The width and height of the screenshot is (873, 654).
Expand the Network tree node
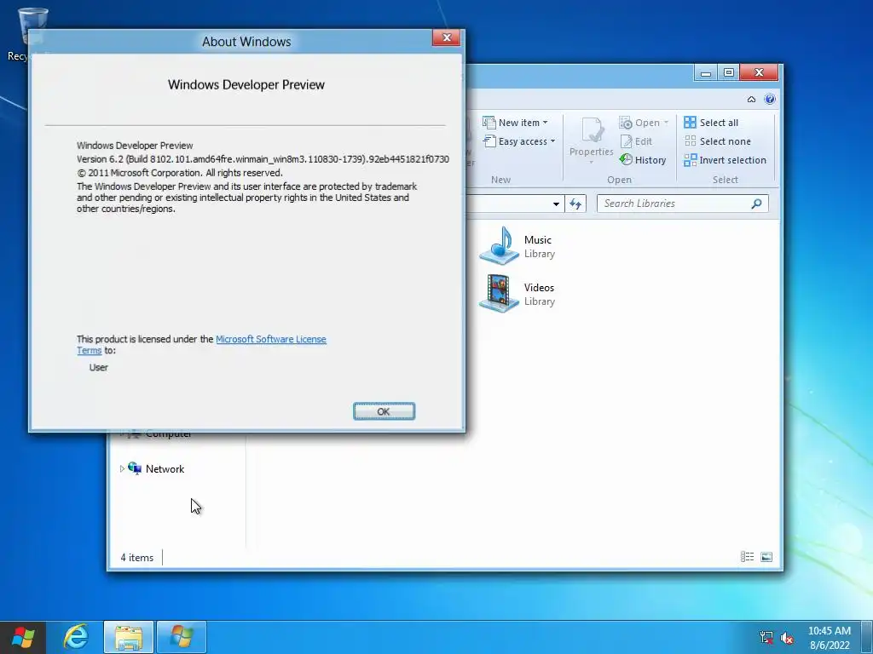[x=123, y=469]
